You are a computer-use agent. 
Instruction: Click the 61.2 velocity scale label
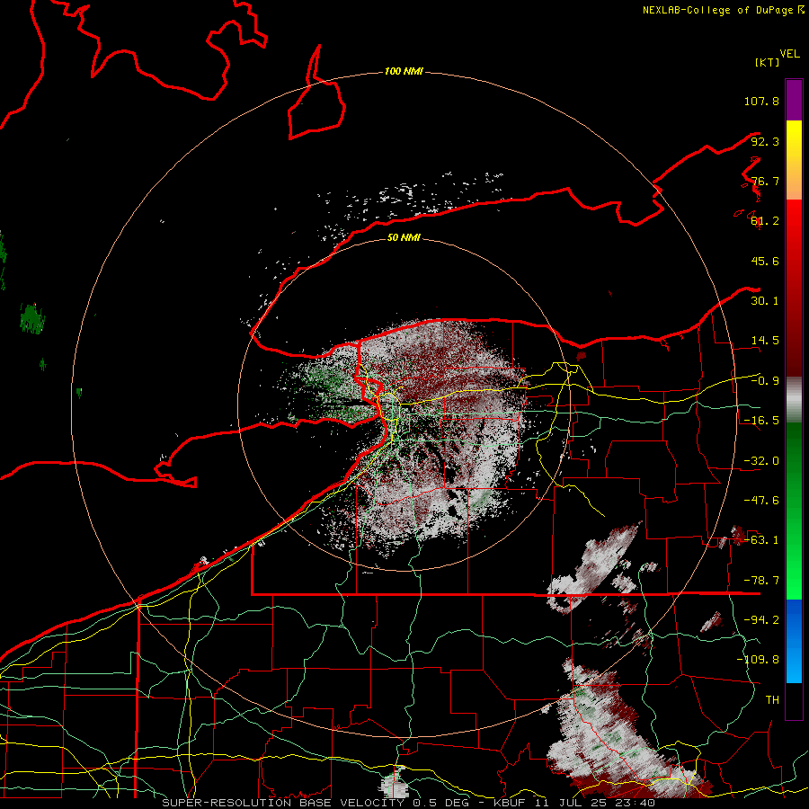(765, 221)
